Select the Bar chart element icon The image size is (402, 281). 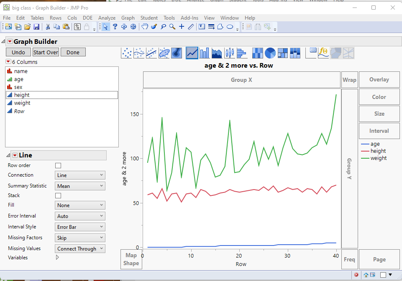[x=204, y=53]
